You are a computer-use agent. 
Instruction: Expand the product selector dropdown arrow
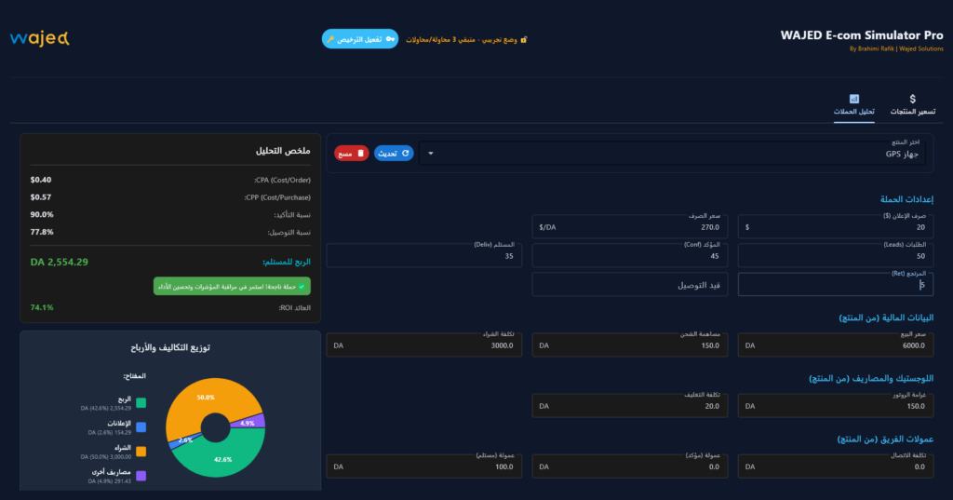(431, 153)
